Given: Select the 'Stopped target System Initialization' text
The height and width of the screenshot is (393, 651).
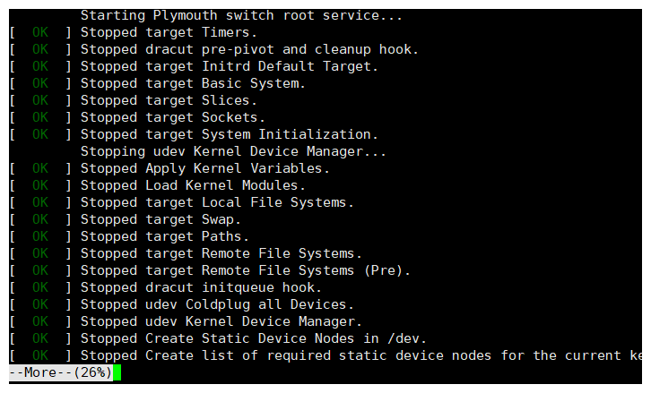Looking at the screenshot, I should click(x=230, y=135).
